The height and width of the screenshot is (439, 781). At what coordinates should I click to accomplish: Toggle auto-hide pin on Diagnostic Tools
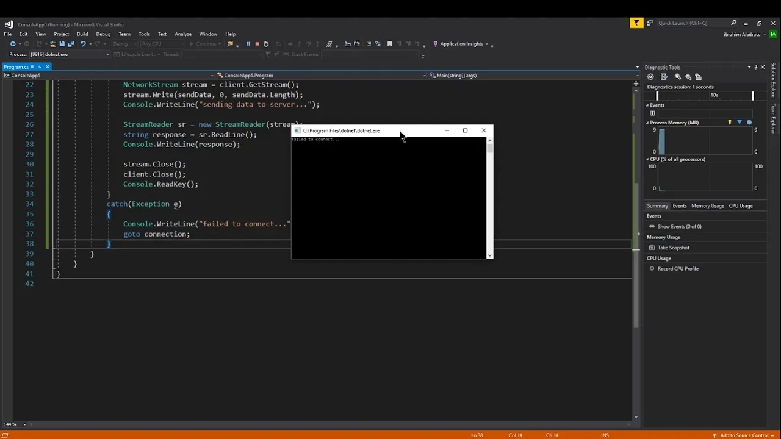tap(755, 67)
